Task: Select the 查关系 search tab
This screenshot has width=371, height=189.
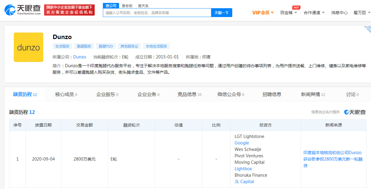Action: pyautogui.click(x=143, y=6)
